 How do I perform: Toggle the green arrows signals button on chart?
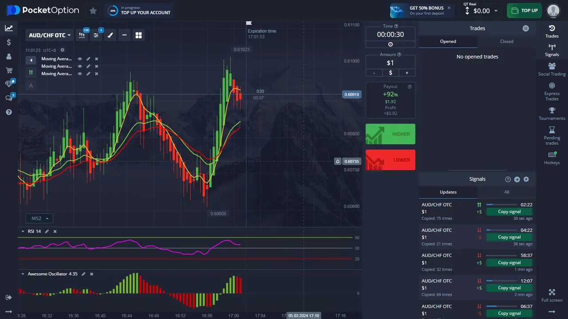pyautogui.click(x=31, y=72)
